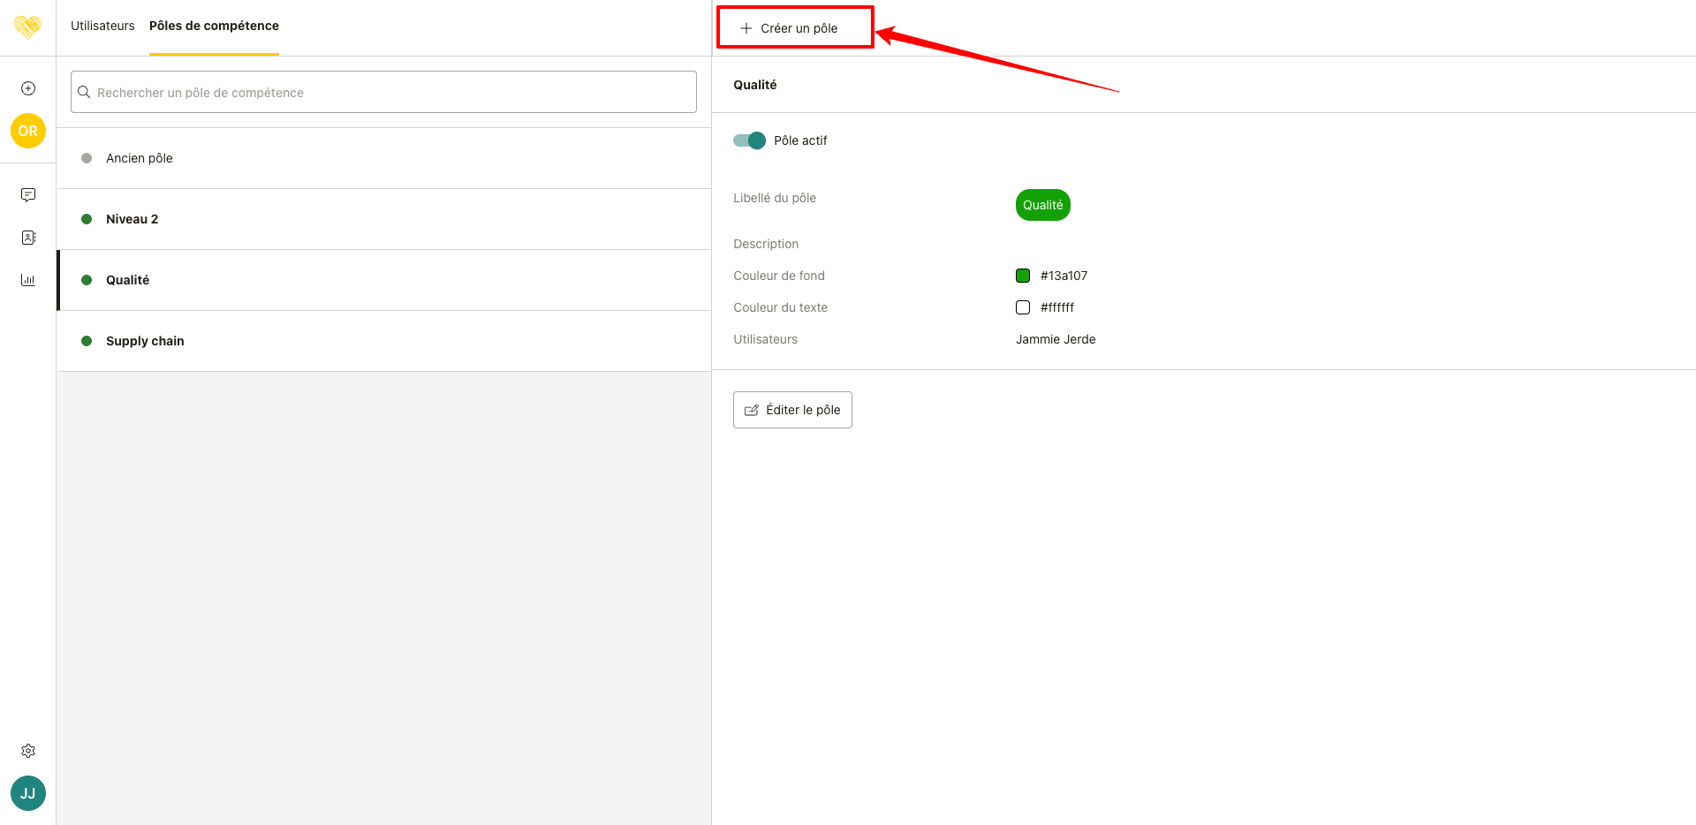Screen dimensions: 1696x825
Task: Click the JJ user profile avatar
Action: [28, 793]
